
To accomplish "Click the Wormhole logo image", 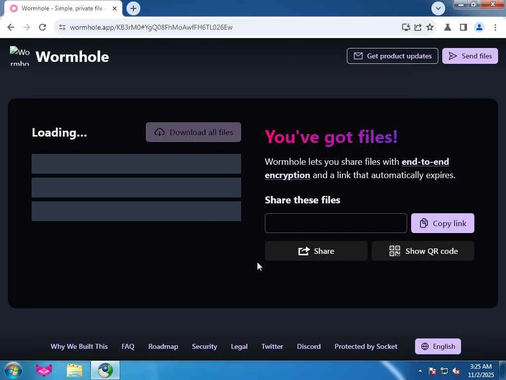I will tap(20, 56).
